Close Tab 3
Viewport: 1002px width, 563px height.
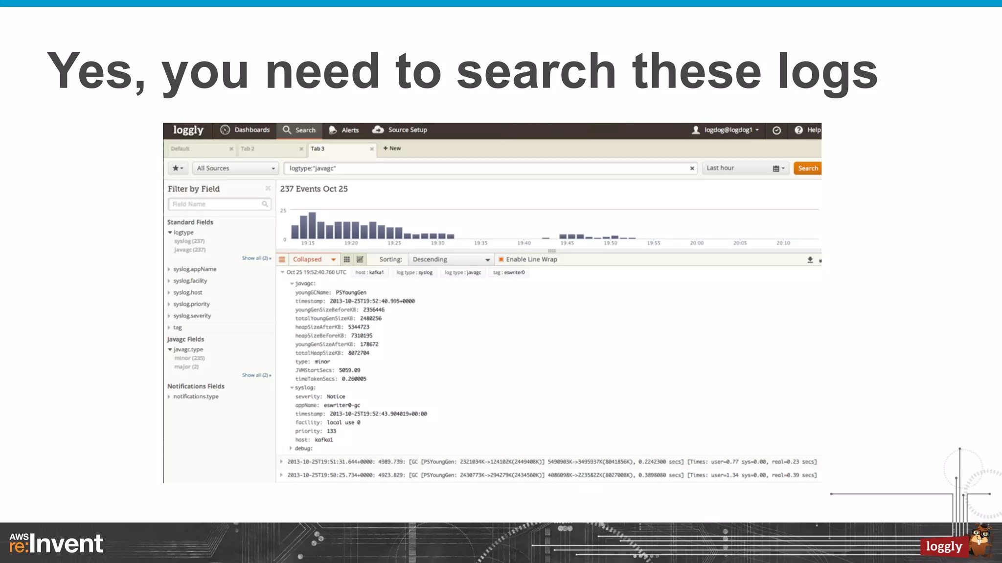point(372,149)
